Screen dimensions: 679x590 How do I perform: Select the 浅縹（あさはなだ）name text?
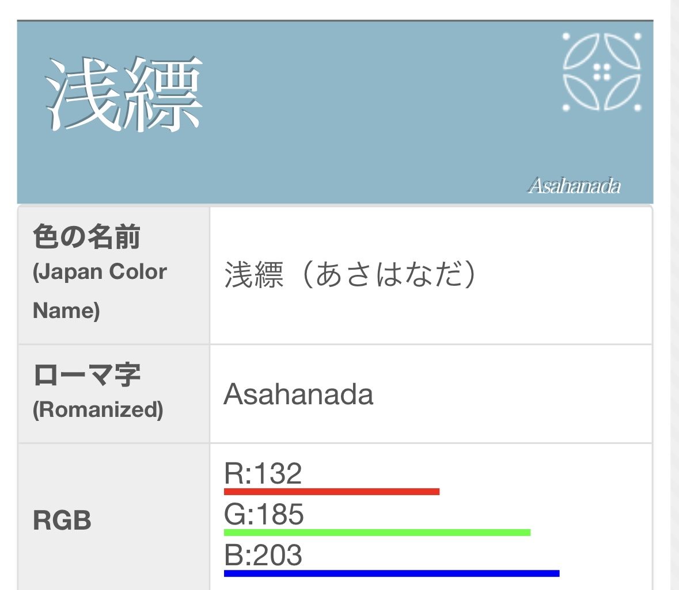point(350,274)
